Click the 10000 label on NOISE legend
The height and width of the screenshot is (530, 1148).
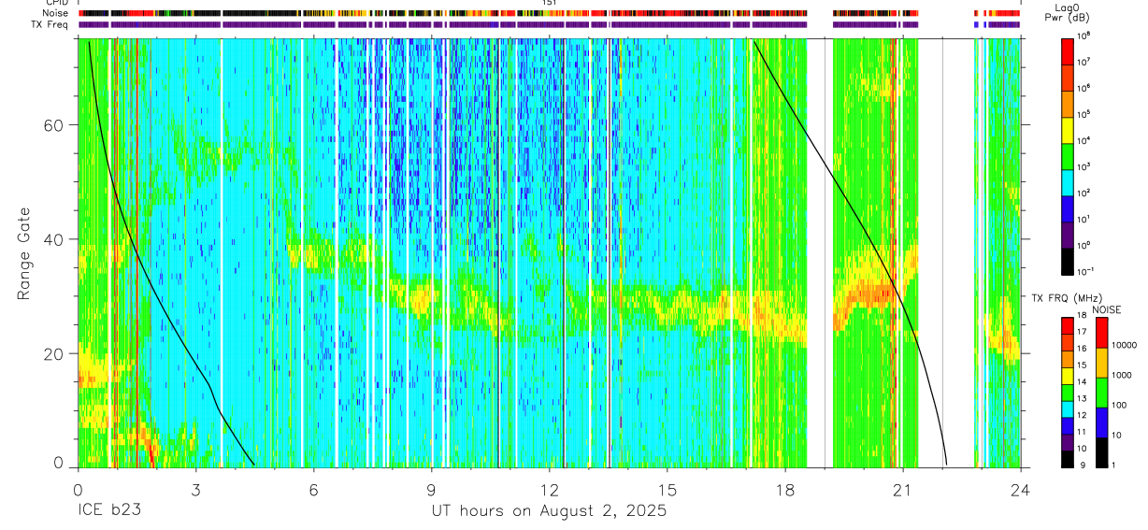click(1126, 345)
